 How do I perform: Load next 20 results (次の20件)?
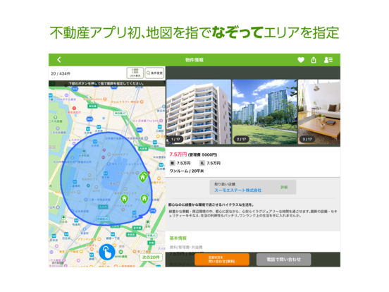click(x=151, y=257)
